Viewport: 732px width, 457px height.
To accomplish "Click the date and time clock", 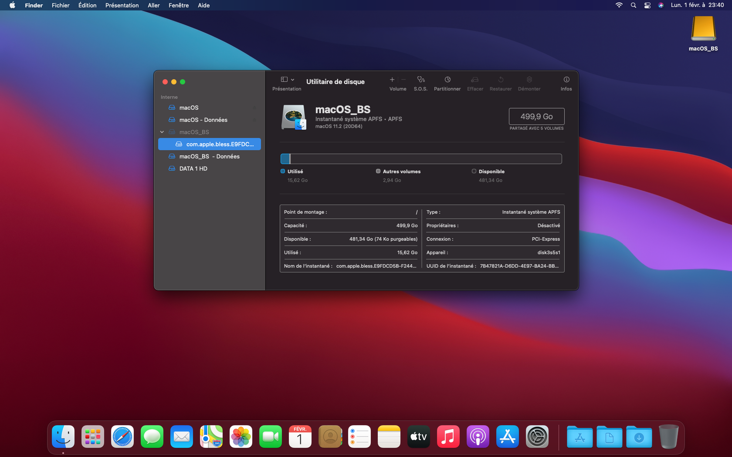I will tap(698, 5).
